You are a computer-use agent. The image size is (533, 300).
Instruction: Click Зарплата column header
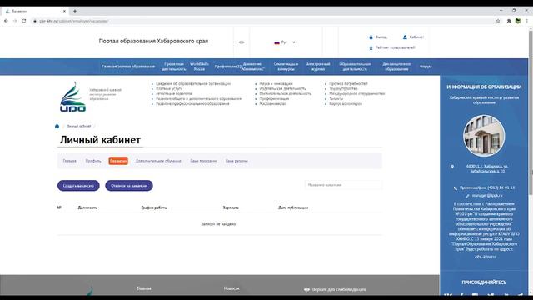pos(231,207)
